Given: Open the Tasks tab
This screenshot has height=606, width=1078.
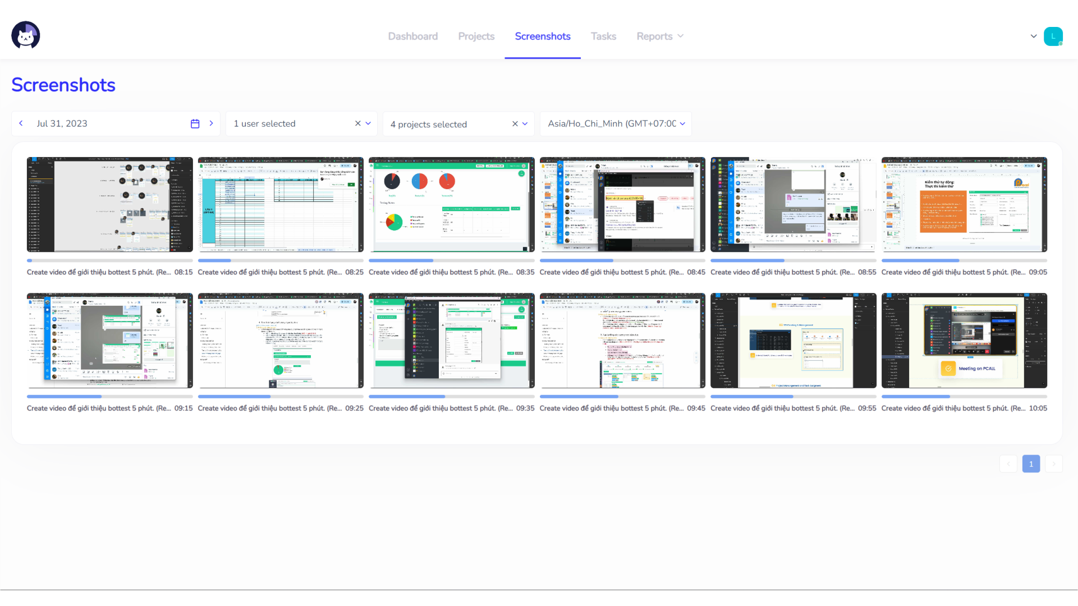Looking at the screenshot, I should [603, 36].
